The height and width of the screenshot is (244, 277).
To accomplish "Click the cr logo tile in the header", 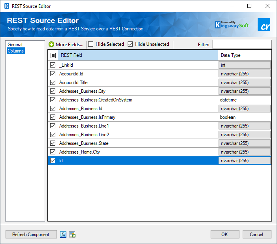I will pyautogui.click(x=264, y=24).
